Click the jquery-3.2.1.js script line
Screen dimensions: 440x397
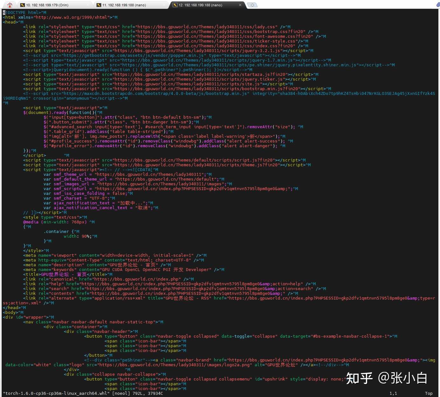click(168, 50)
